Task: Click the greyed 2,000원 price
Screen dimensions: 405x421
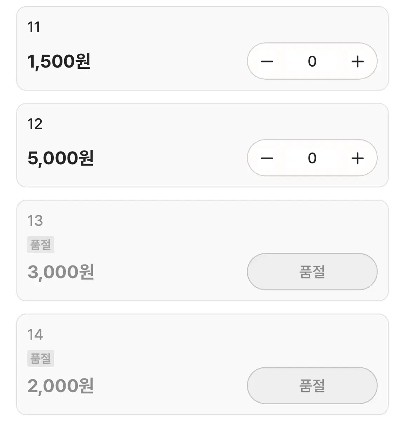Action: tap(61, 386)
